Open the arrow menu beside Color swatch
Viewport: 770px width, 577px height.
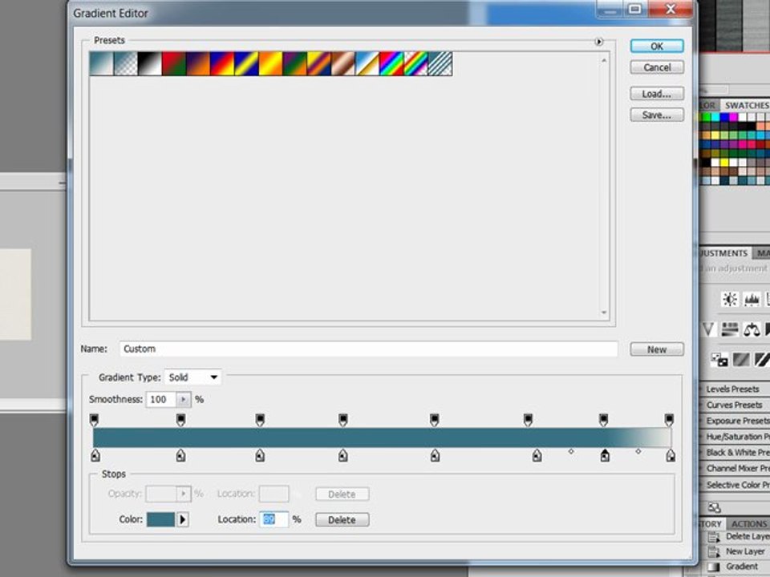183,519
